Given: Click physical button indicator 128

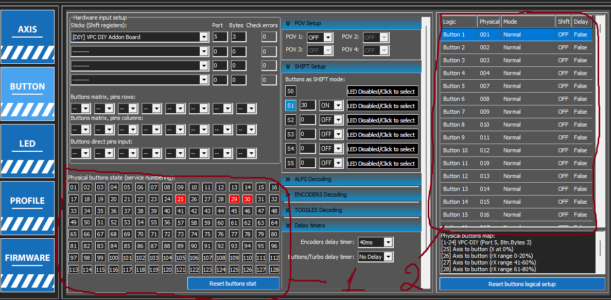Looking at the screenshot, I should pyautogui.click(x=274, y=269).
